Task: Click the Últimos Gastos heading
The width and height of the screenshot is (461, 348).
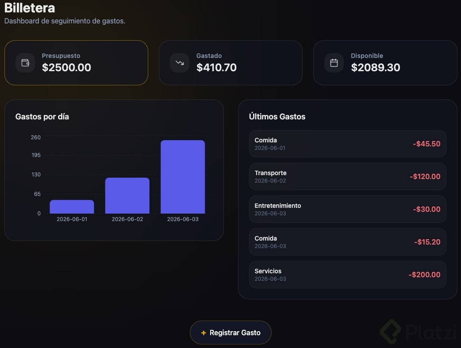Action: click(277, 117)
